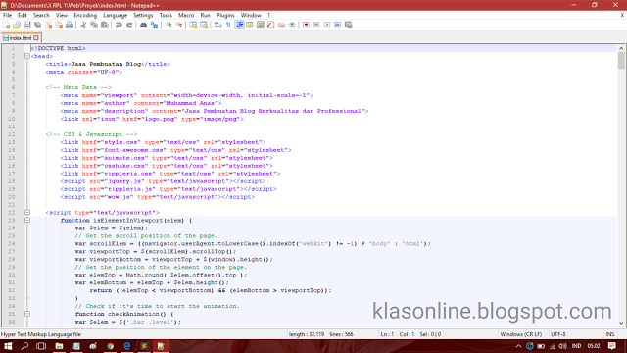Click the vertical scrollbar down arrow

coord(621,323)
